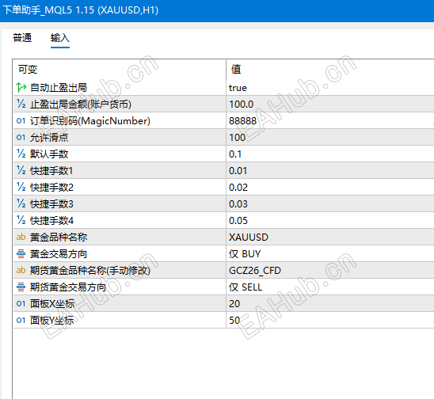Click the ab icon beside 期货黄金品种名称
This screenshot has width=434, height=399.
21,270
